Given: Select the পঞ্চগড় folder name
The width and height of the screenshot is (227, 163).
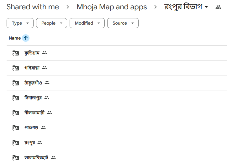Looking at the screenshot, I should coord(31,127).
